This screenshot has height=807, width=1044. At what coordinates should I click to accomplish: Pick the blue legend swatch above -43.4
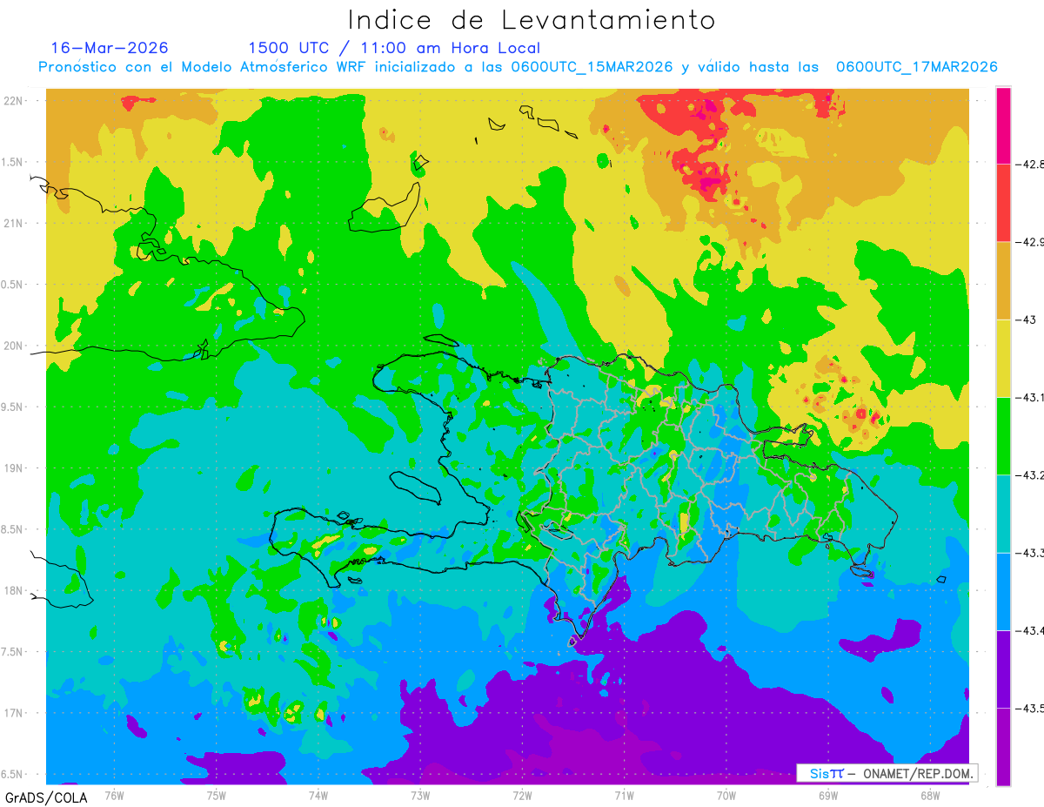coord(1003,592)
